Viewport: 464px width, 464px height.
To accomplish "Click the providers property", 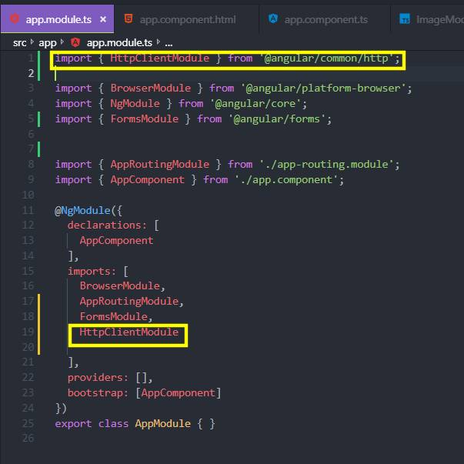I will pyautogui.click(x=95, y=378).
